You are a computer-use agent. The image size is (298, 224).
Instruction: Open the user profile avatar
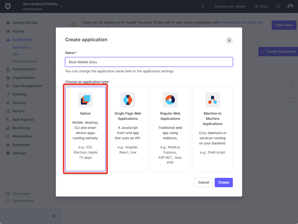[290, 6]
